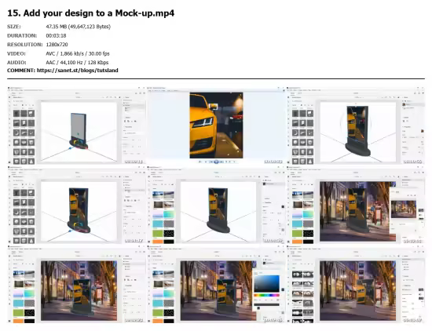Open the thumbnail showing the blank gray display stand
Viewport: 432px width, 331px height.
77,125
